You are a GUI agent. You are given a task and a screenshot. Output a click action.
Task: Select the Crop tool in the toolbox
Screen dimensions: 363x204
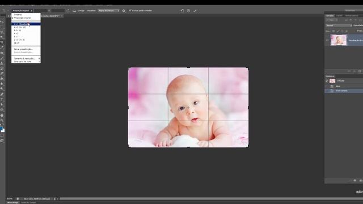tap(2, 42)
